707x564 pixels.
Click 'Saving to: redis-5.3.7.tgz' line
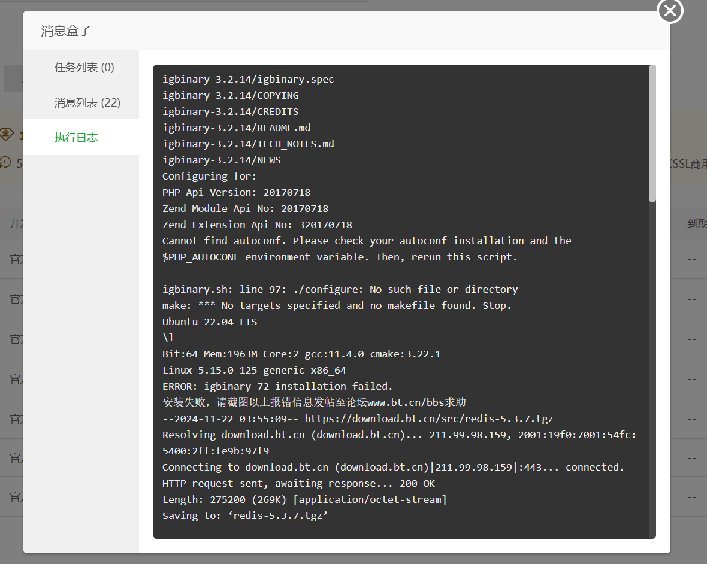[245, 516]
